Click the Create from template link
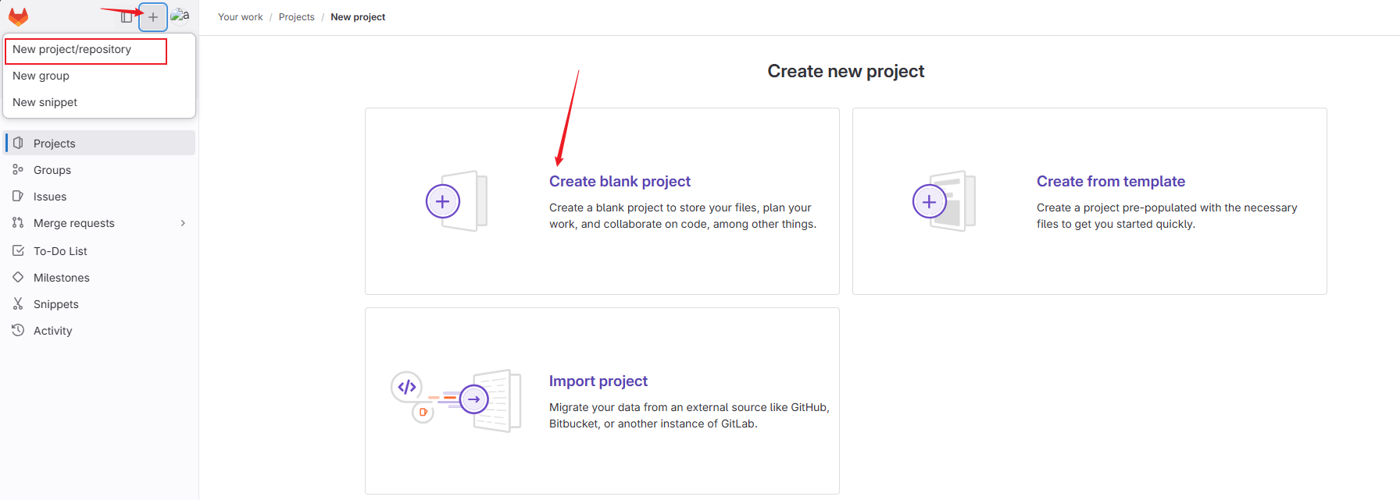 [x=1110, y=182]
